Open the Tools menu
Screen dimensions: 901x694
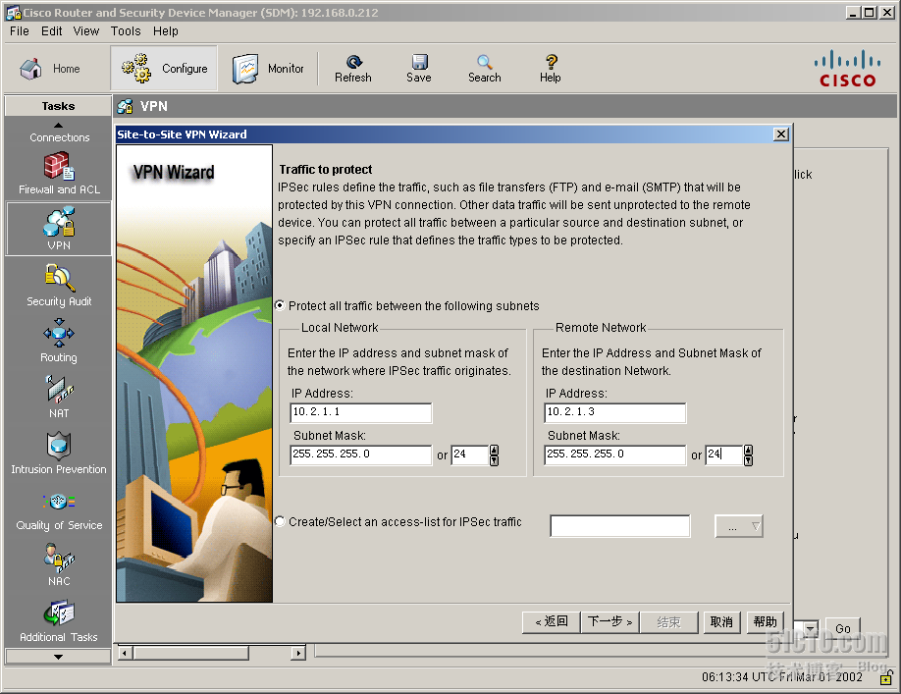[126, 31]
